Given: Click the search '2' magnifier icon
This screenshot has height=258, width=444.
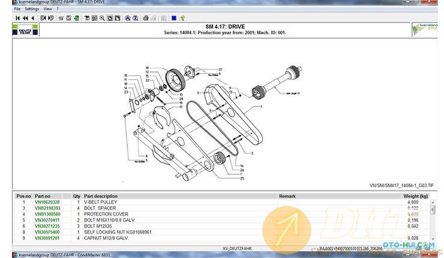Looking at the screenshot, I should coord(136,18).
